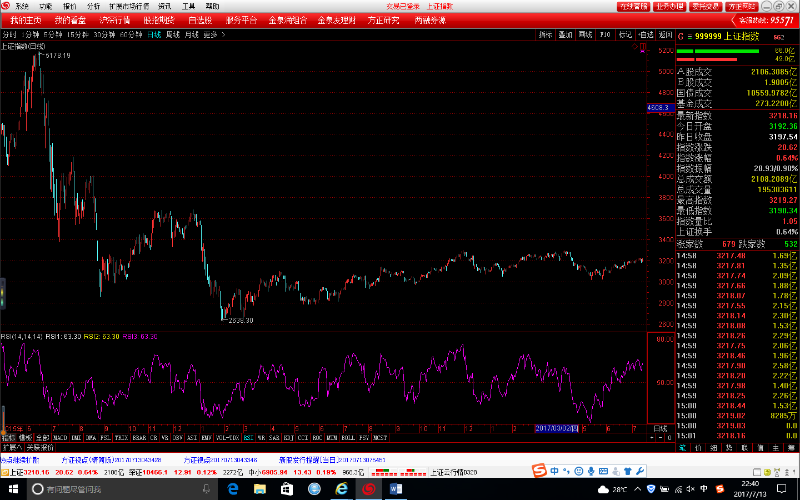This screenshot has width=800, height=500.
Task: Open 叠加 overlay option
Action: tap(565, 34)
